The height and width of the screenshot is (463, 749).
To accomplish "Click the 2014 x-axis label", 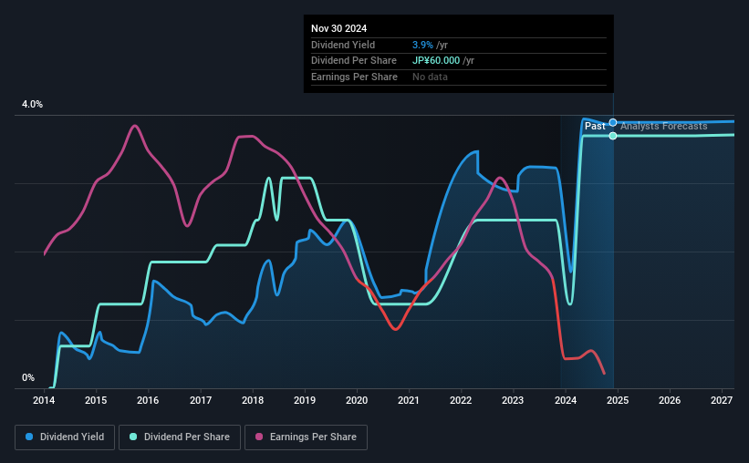I will (x=44, y=400).
